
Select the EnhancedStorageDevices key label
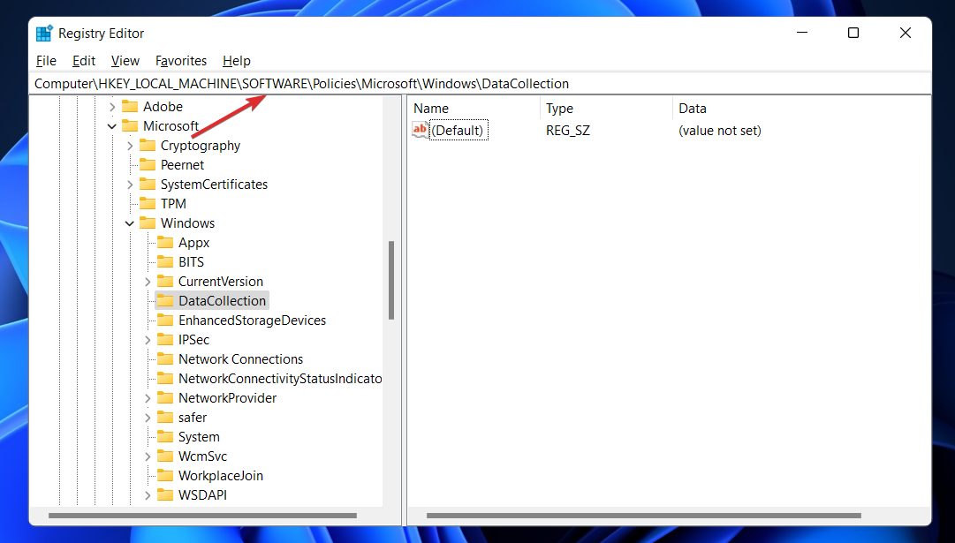pyautogui.click(x=252, y=321)
